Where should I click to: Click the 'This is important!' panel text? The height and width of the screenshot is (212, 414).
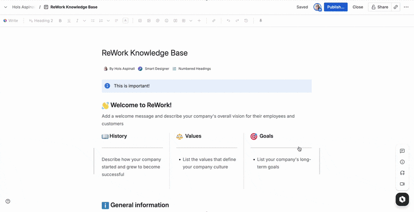132,86
